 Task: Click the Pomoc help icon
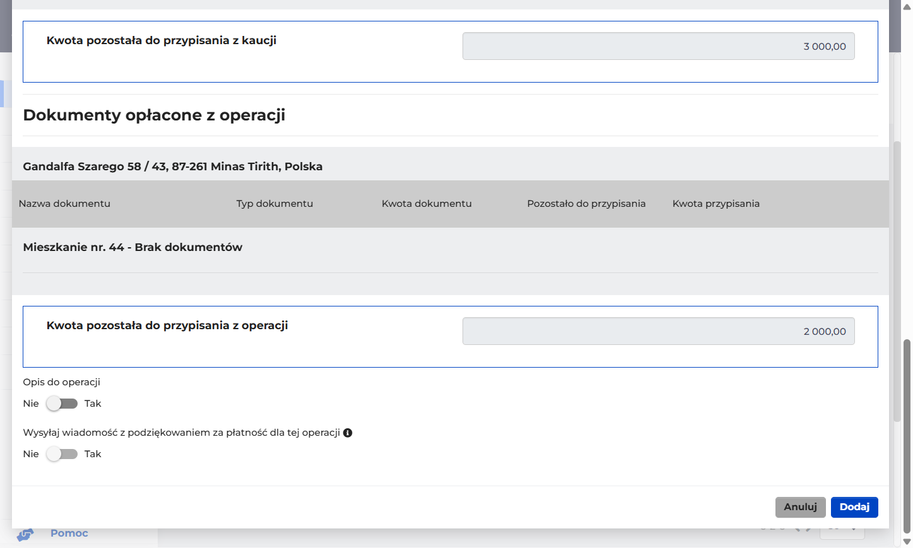[x=25, y=535]
